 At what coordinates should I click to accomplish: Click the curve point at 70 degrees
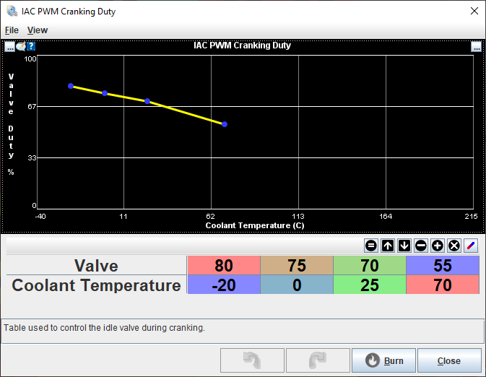coord(225,124)
